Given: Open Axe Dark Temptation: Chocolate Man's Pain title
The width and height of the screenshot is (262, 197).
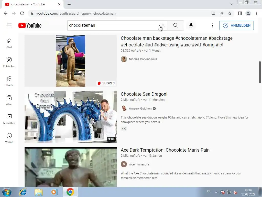Looking at the screenshot, I should [165, 150].
